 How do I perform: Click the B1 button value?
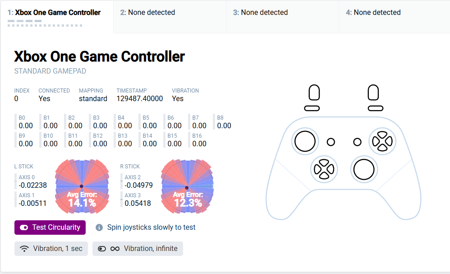(x=51, y=126)
